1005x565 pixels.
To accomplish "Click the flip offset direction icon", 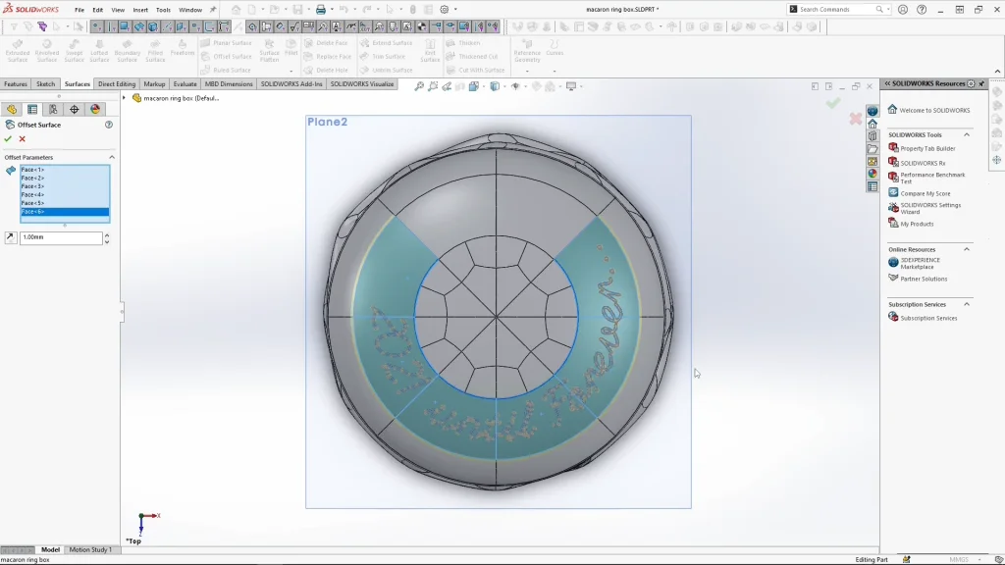I will click(x=10, y=238).
